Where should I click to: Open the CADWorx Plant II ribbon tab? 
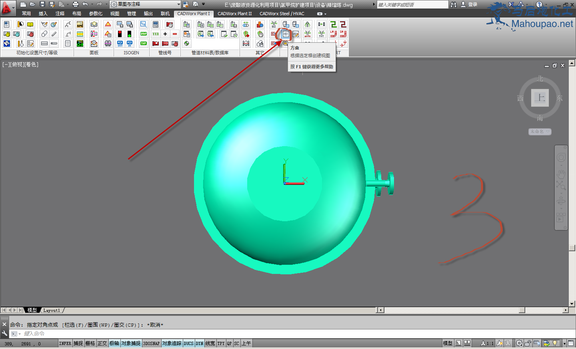(x=235, y=14)
